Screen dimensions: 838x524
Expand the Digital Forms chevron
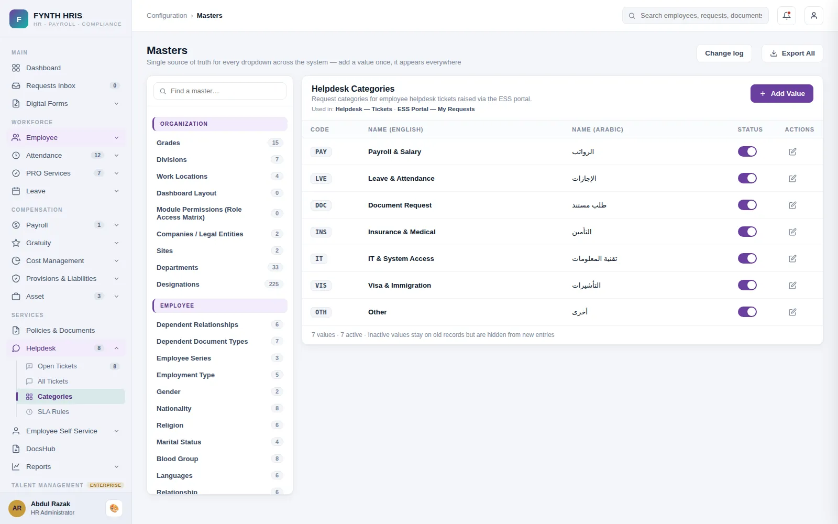116,103
